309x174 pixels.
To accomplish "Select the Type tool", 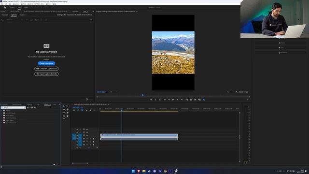I will (x=64, y=119).
